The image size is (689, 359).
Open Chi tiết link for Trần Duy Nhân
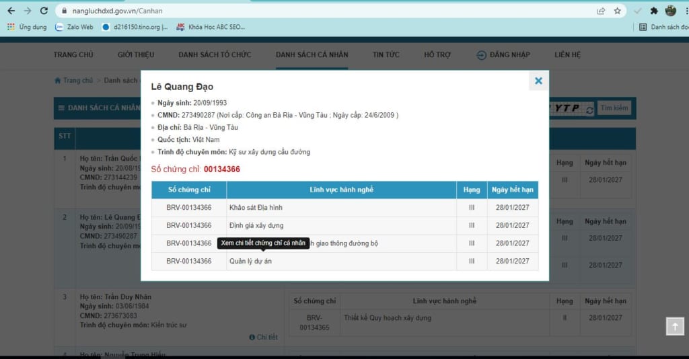pyautogui.click(x=264, y=337)
